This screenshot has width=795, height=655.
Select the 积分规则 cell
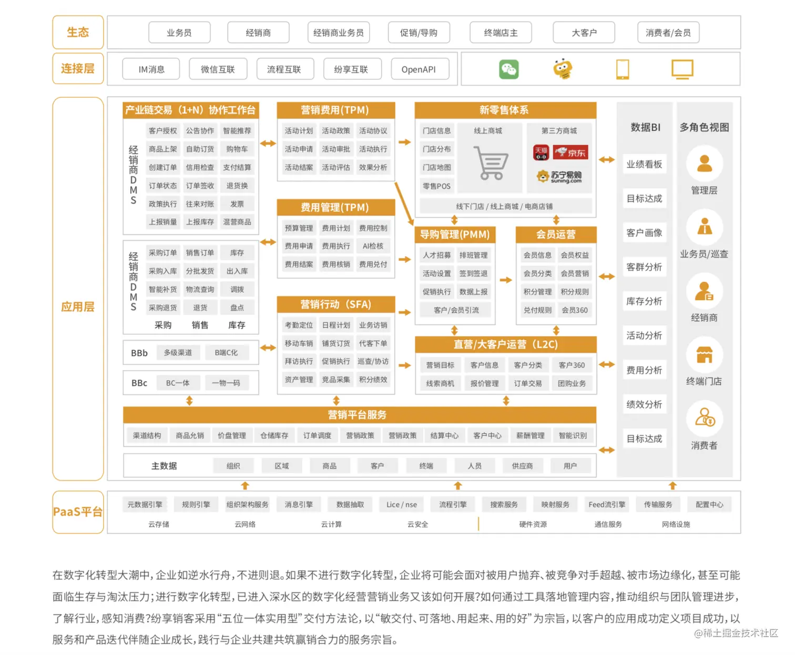click(575, 292)
